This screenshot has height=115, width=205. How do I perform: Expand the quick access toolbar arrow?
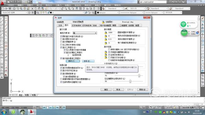pos(31,2)
